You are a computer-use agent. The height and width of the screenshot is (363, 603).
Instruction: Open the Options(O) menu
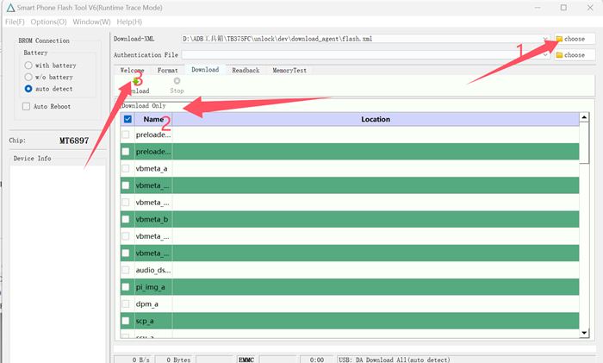(x=48, y=22)
